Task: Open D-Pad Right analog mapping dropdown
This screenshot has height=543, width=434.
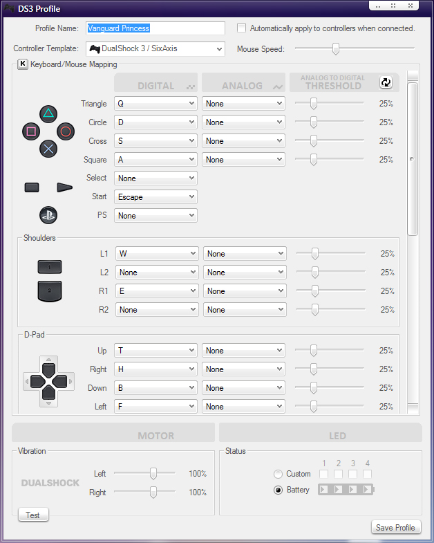Action: pyautogui.click(x=244, y=369)
